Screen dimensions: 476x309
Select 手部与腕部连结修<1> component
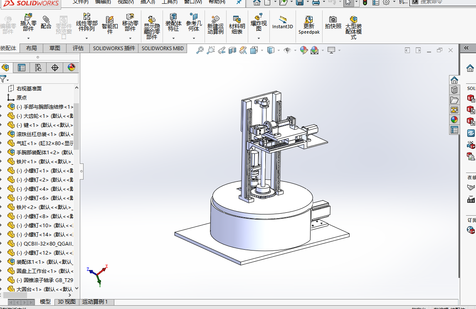click(45, 107)
